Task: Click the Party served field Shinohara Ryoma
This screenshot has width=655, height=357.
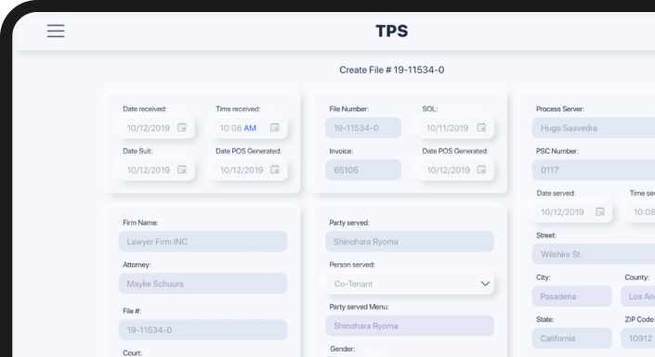Action: point(410,241)
